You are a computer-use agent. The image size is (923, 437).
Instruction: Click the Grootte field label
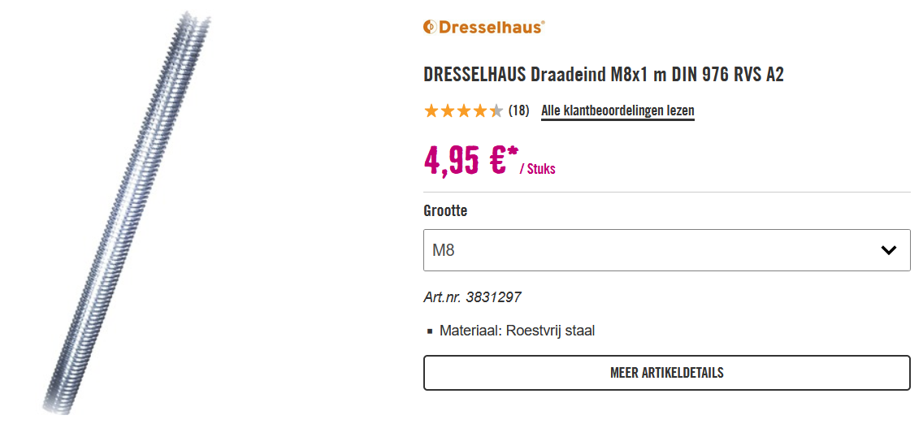click(x=445, y=210)
